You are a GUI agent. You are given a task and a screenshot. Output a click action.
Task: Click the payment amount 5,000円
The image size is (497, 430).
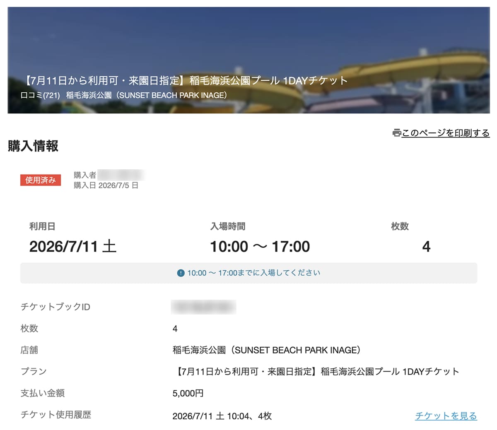188,393
